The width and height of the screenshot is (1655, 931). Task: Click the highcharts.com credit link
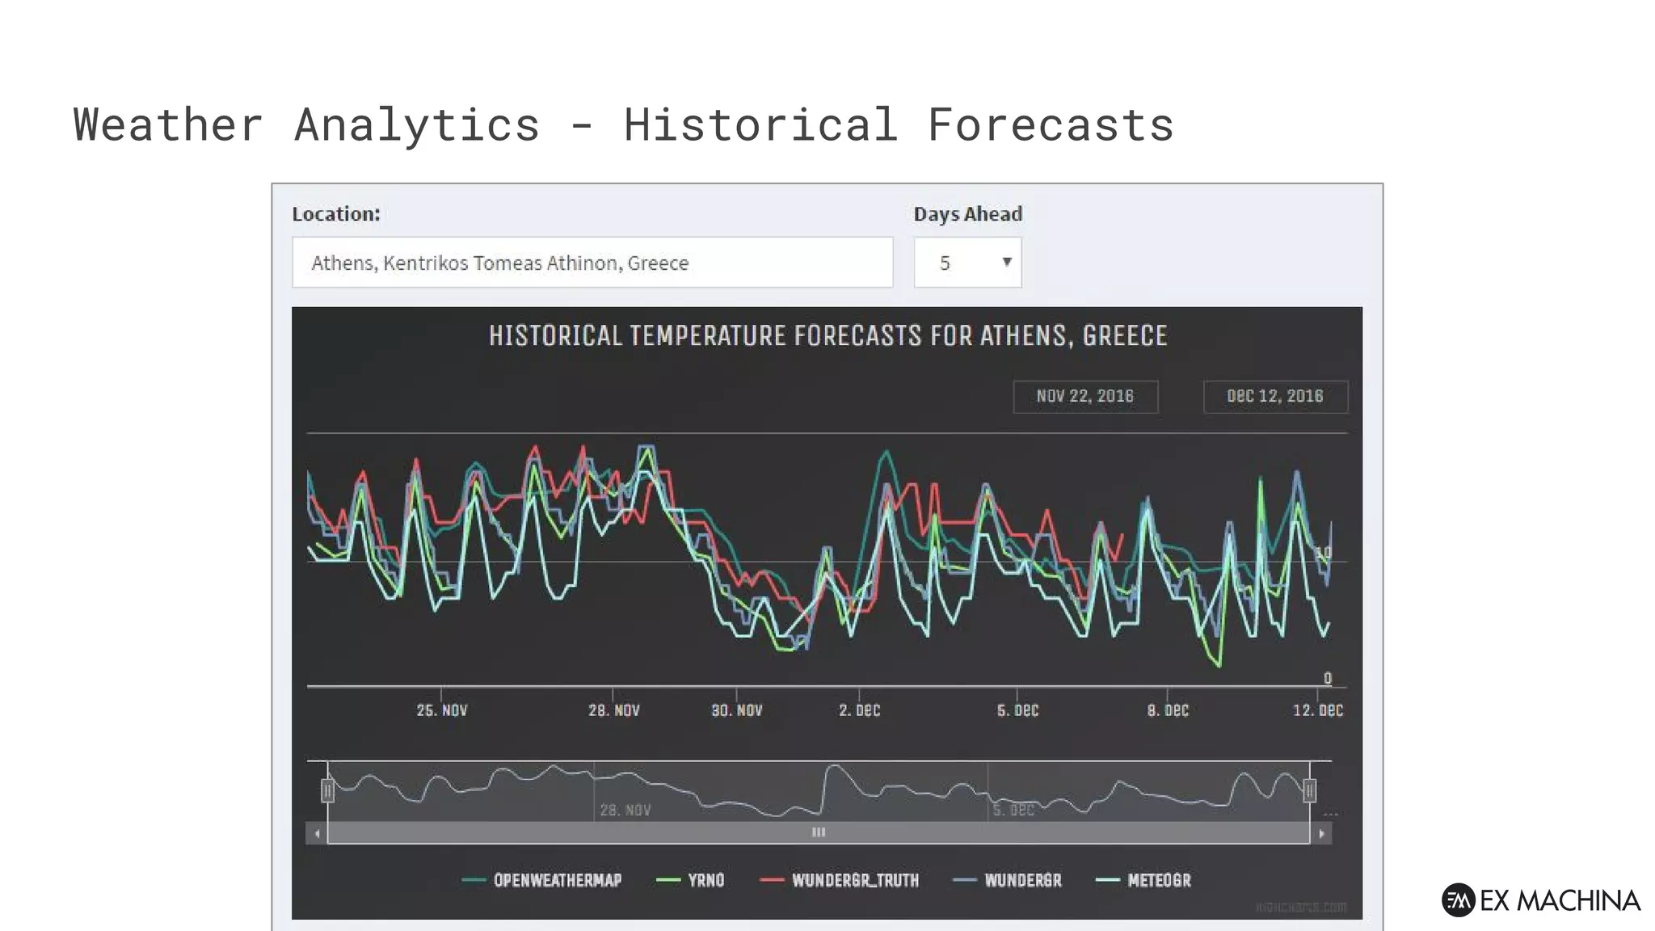tap(1301, 907)
